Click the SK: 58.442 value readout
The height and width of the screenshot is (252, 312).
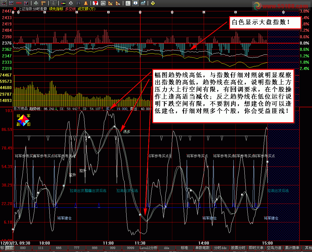click(70, 109)
